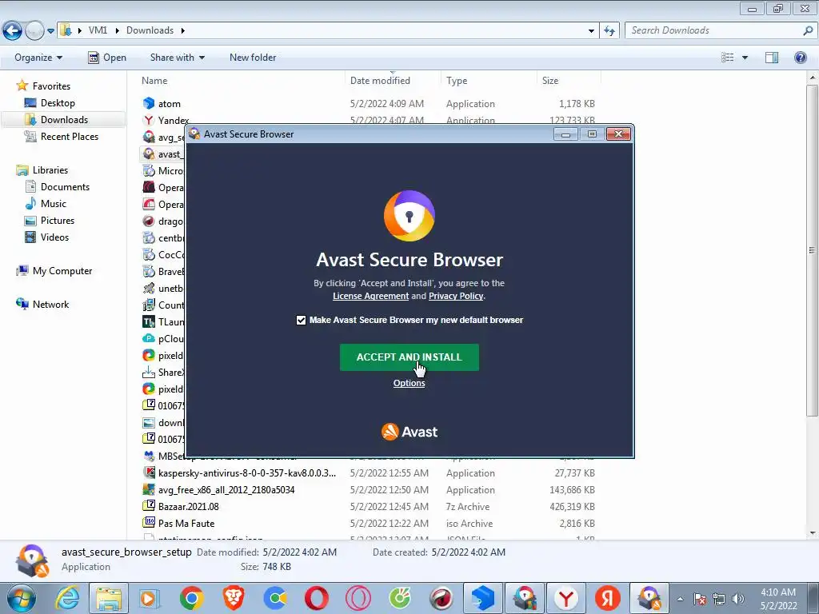Click the Refresh button next to address bar

pyautogui.click(x=609, y=31)
